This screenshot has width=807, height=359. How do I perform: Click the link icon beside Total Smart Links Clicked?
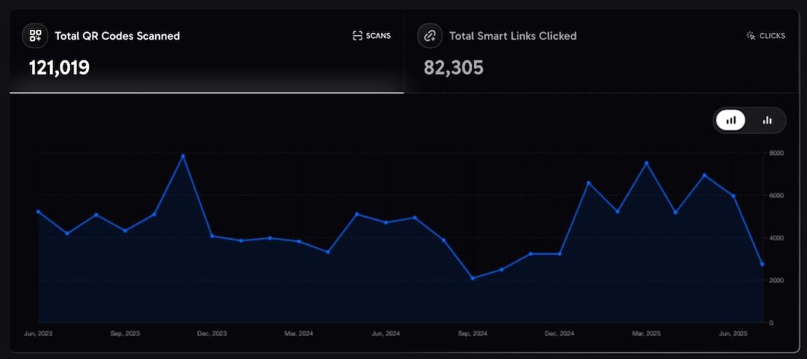click(430, 36)
